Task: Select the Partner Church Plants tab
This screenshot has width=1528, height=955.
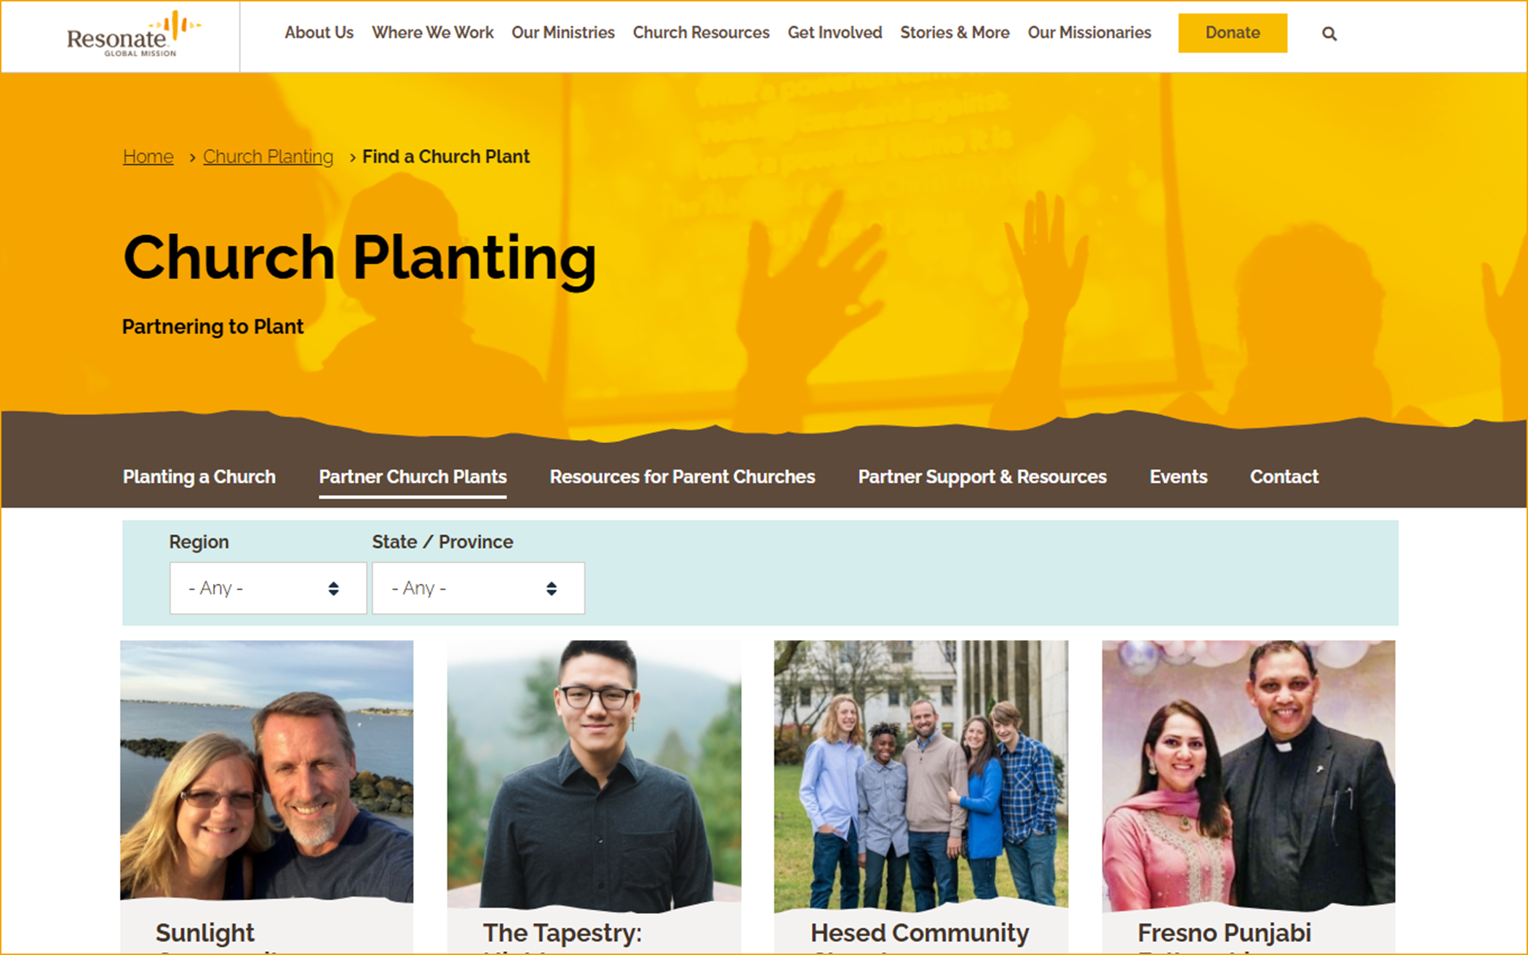Action: click(x=413, y=477)
